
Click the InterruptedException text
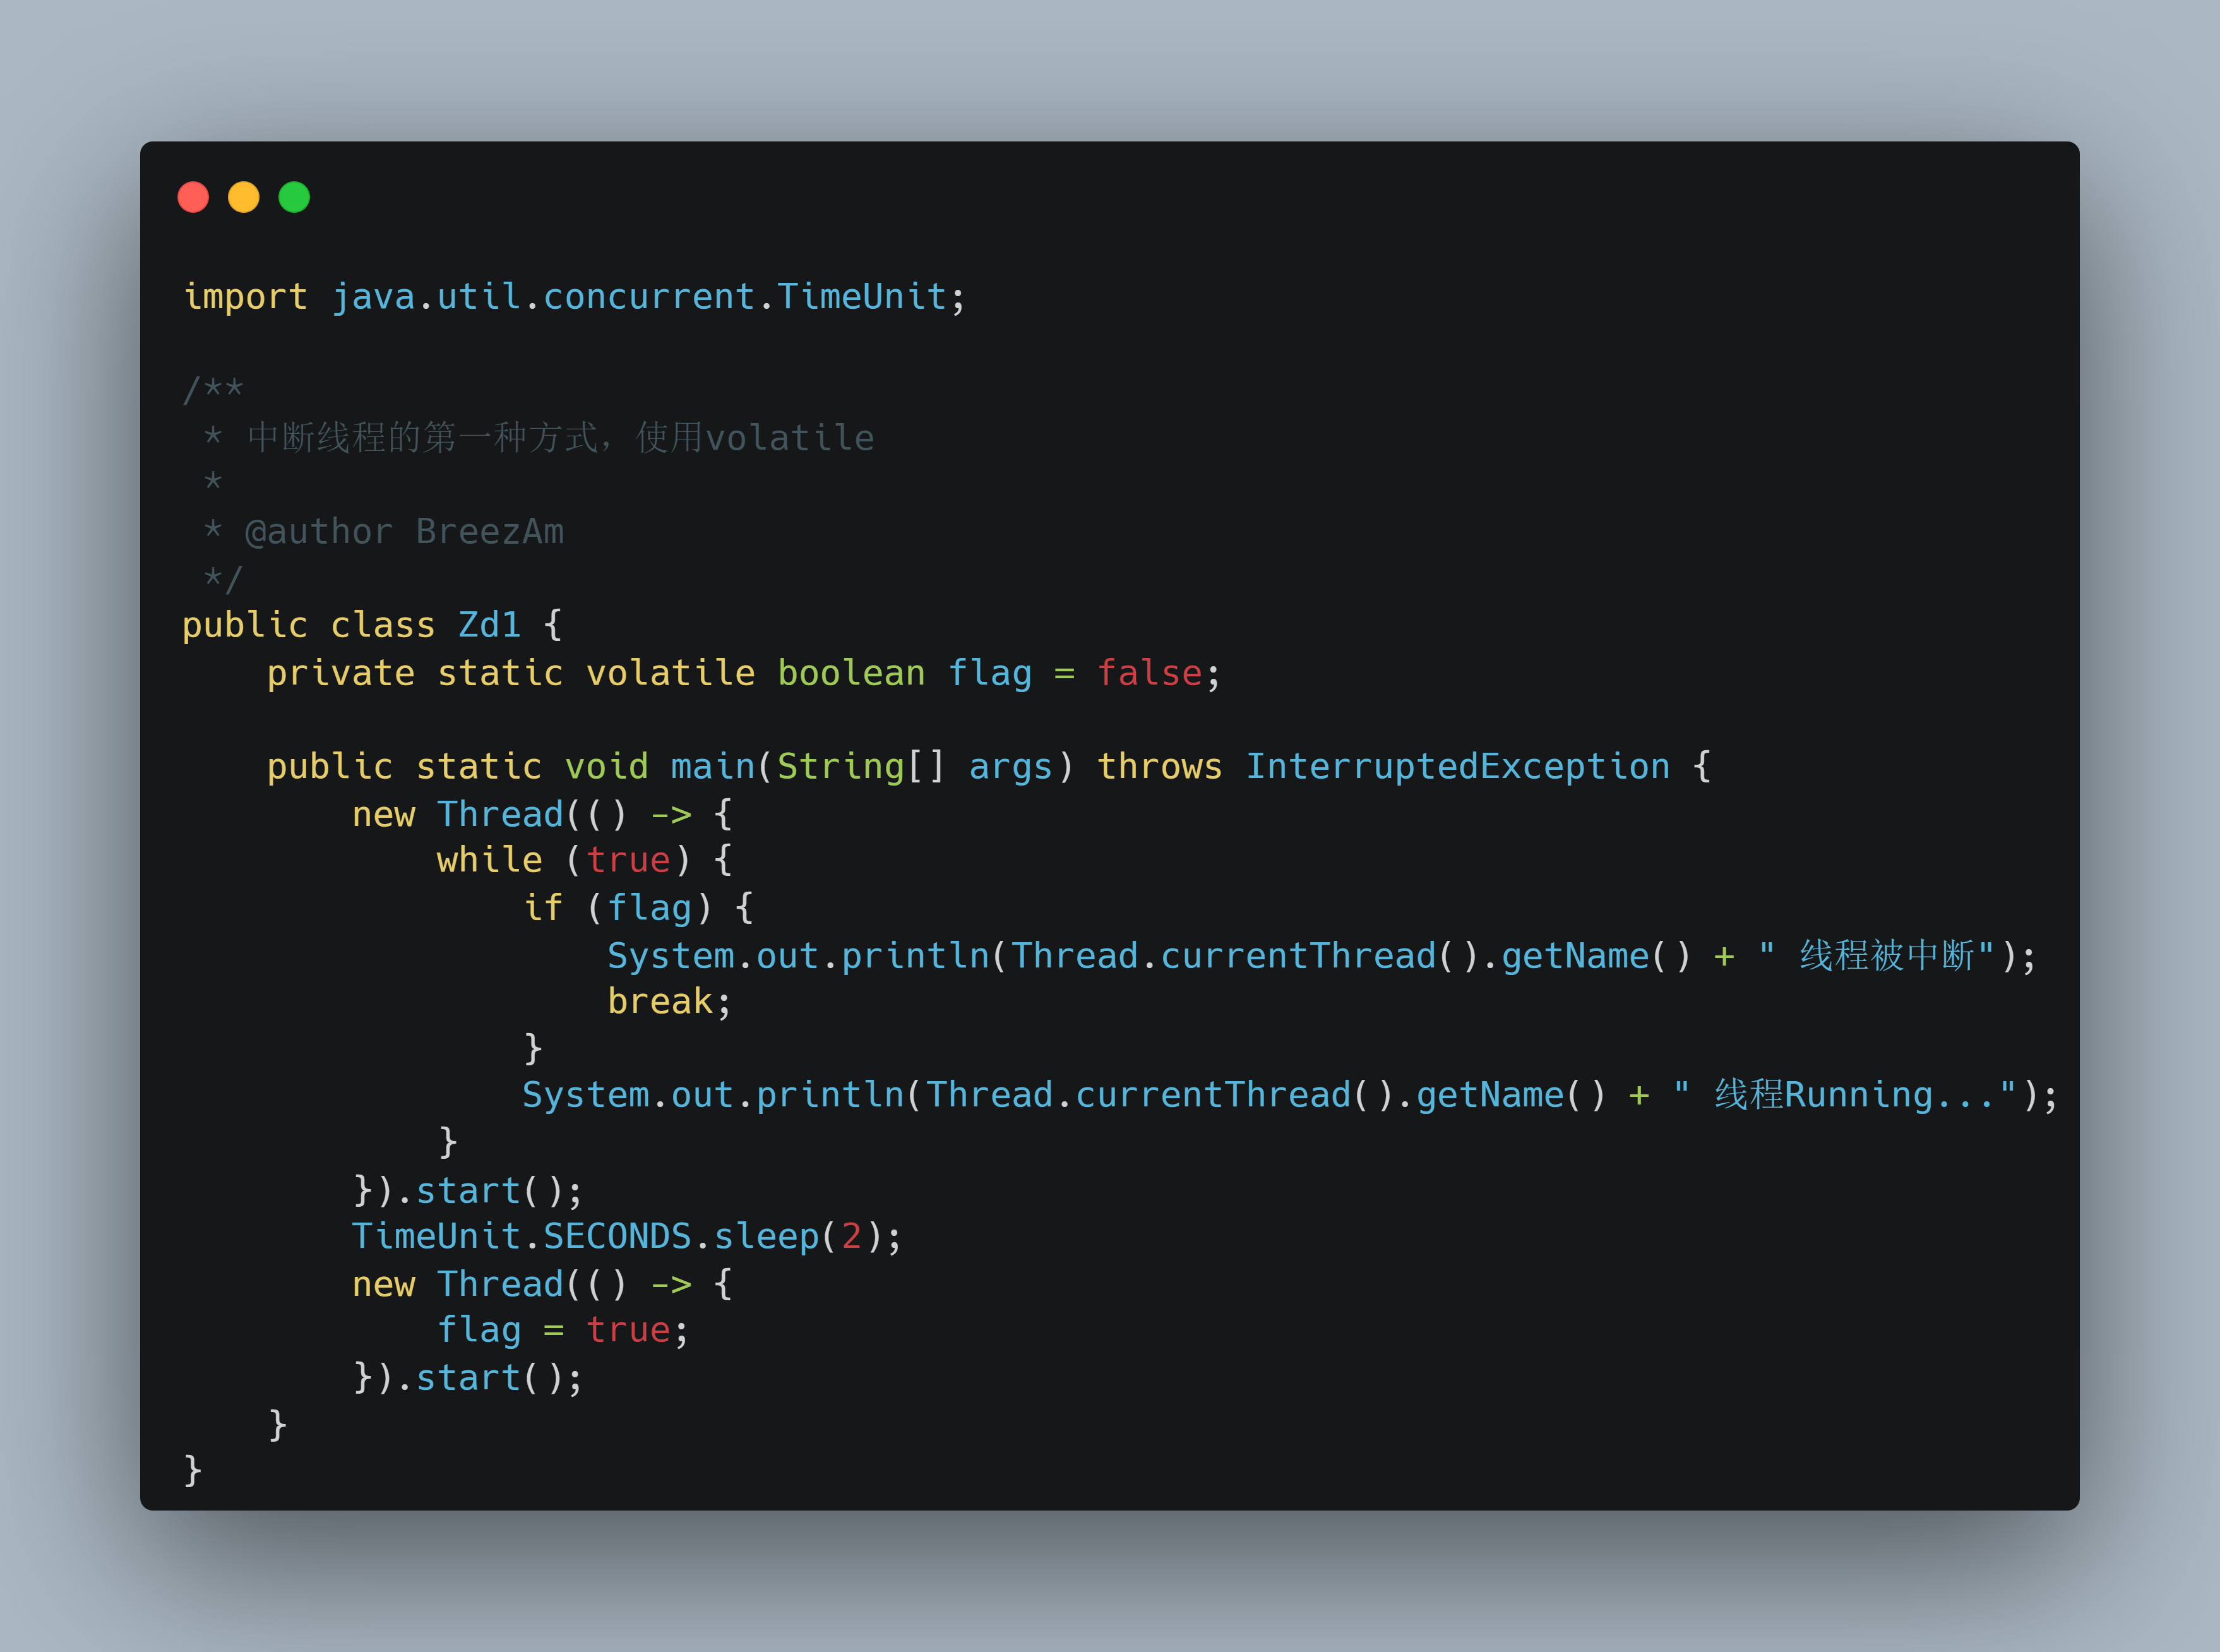(x=1457, y=766)
